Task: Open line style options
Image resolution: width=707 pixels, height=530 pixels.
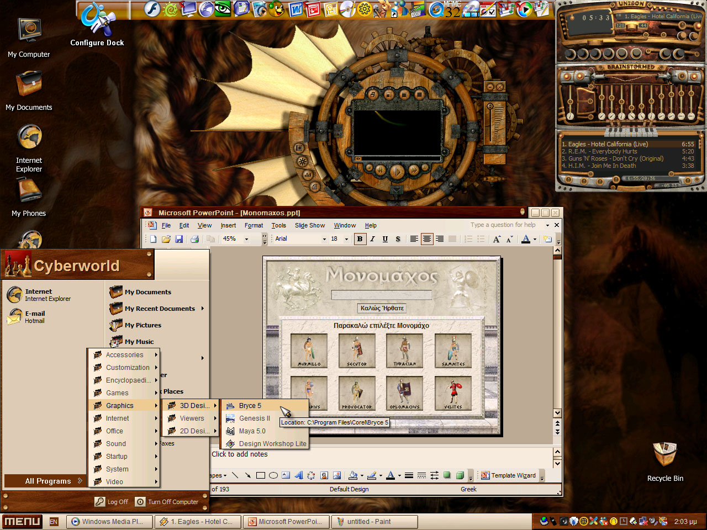Action: pyautogui.click(x=409, y=475)
